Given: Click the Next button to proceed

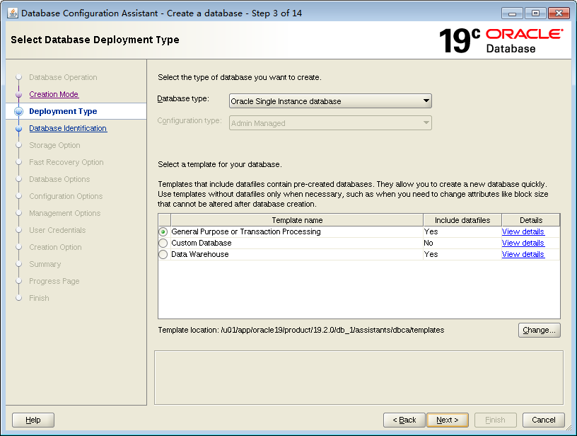Looking at the screenshot, I should 448,419.
